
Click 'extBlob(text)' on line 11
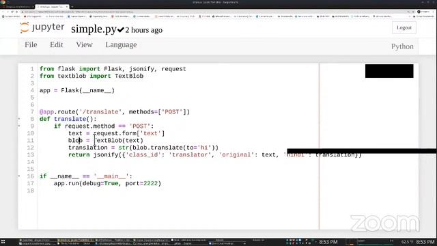(x=119, y=141)
